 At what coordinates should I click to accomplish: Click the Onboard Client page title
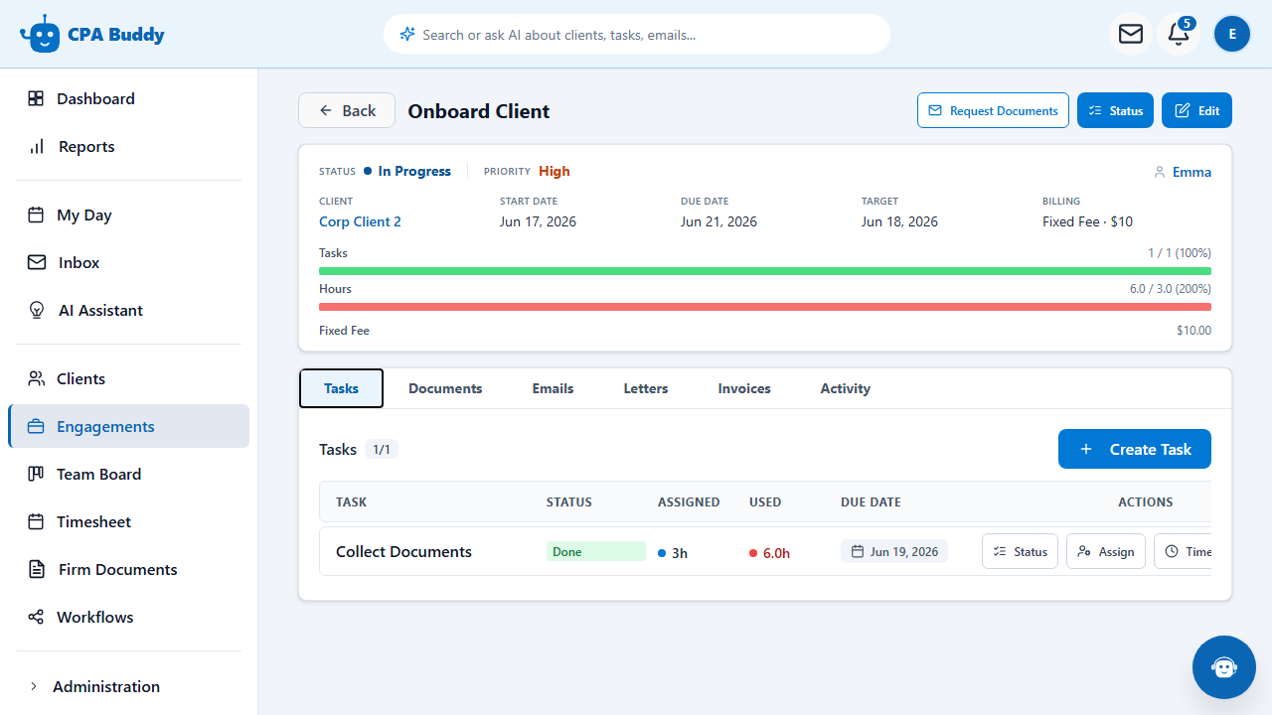[x=479, y=111]
